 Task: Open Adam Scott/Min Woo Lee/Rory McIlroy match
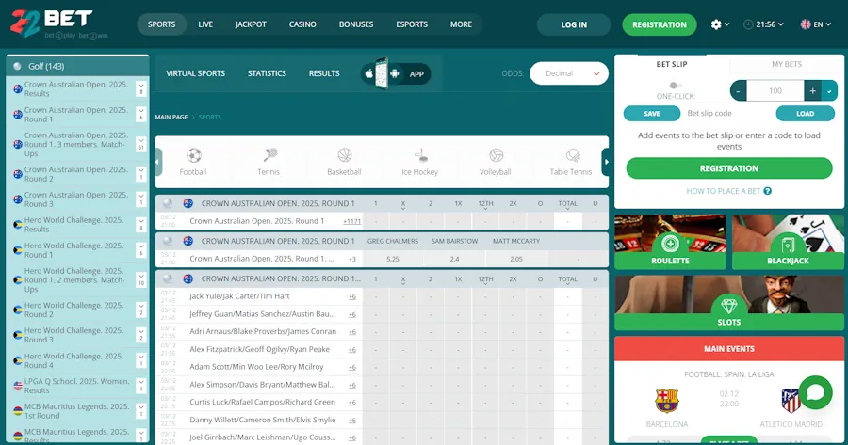pos(256,367)
